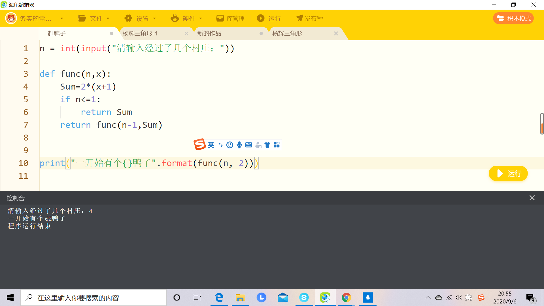Select the 杨辉三角形 tab

(x=287, y=33)
